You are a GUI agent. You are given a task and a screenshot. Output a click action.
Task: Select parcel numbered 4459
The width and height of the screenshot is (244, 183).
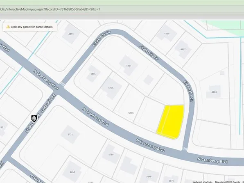(167, 34)
